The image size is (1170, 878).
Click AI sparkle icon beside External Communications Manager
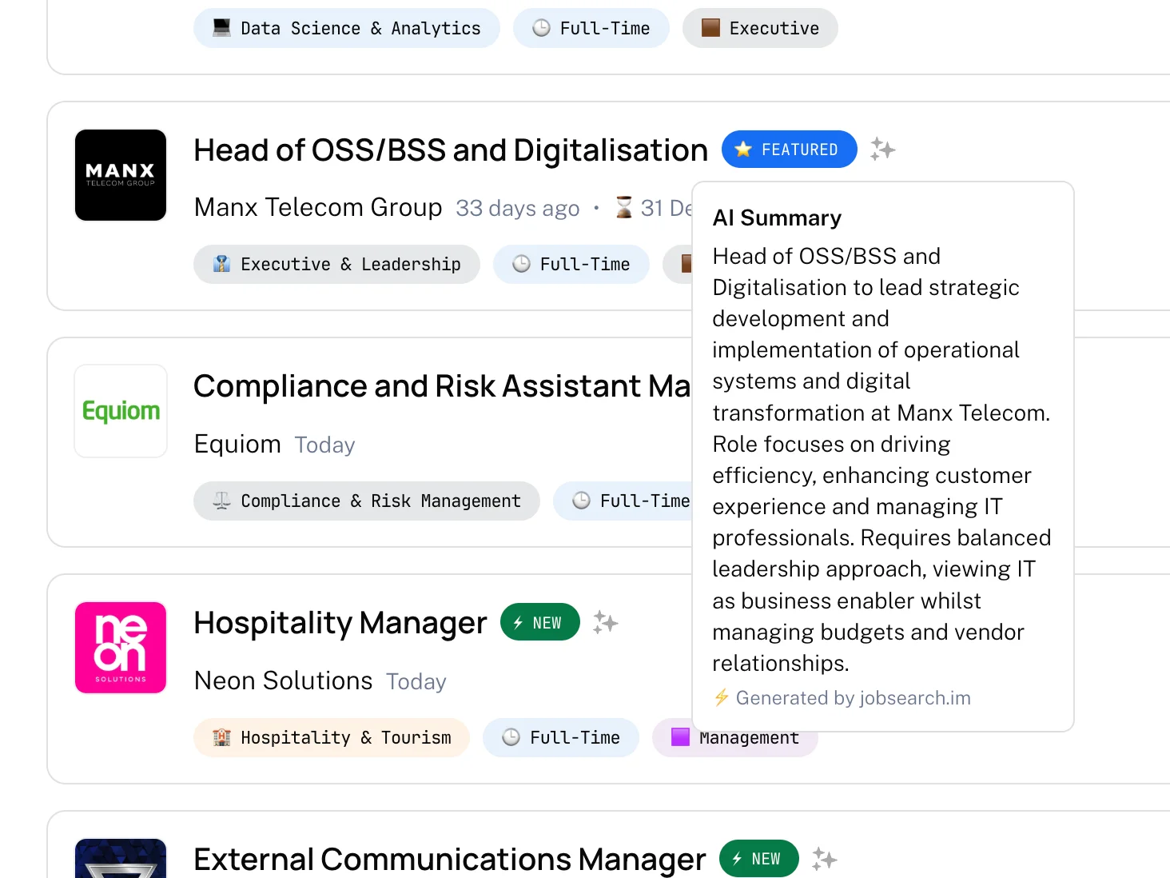824,859
